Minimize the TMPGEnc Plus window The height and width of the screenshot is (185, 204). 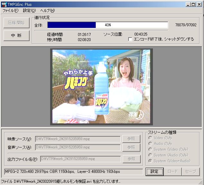click(x=188, y=5)
